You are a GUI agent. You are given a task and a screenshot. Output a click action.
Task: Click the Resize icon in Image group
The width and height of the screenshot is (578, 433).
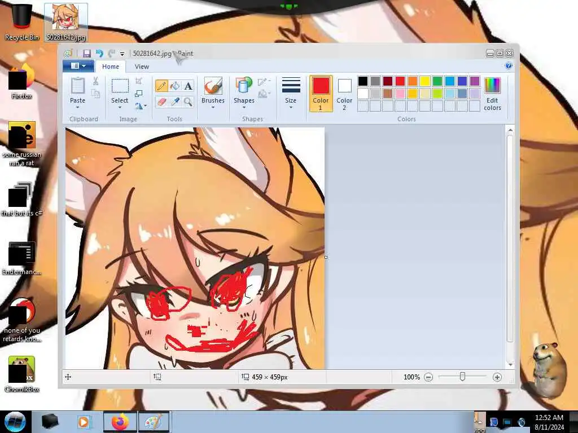coord(139,94)
